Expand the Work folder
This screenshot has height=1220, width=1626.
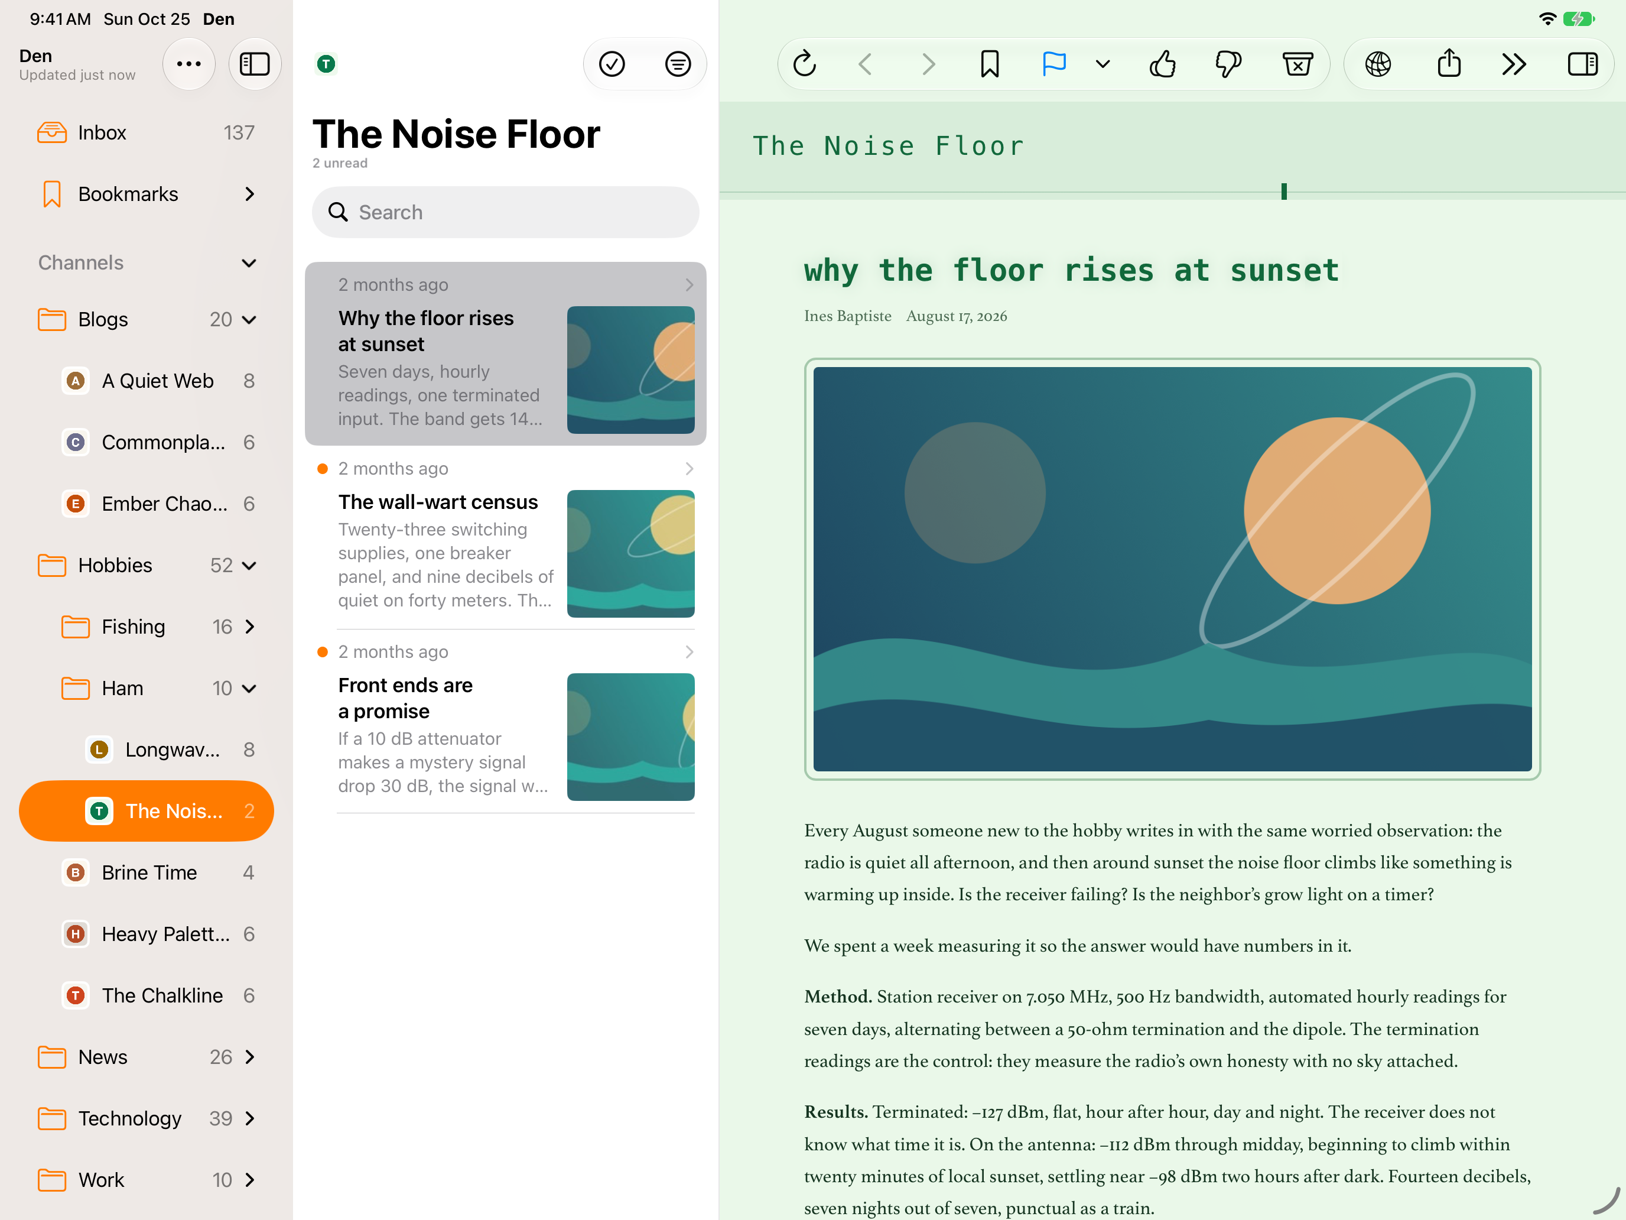pos(250,1180)
